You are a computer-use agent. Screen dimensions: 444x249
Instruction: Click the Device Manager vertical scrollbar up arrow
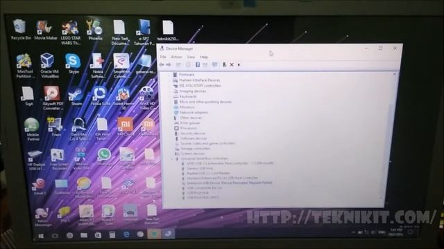pos(395,74)
